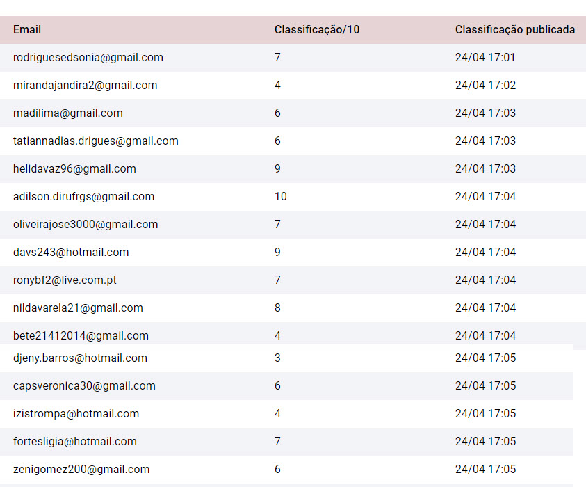Viewport: 586px width, 487px height.
Task: Select email fortesligia@hotmail.com
Action: click(x=75, y=441)
